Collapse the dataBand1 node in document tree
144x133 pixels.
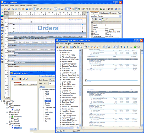[7, 112]
